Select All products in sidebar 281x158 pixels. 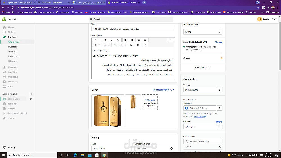[x=13, y=42]
